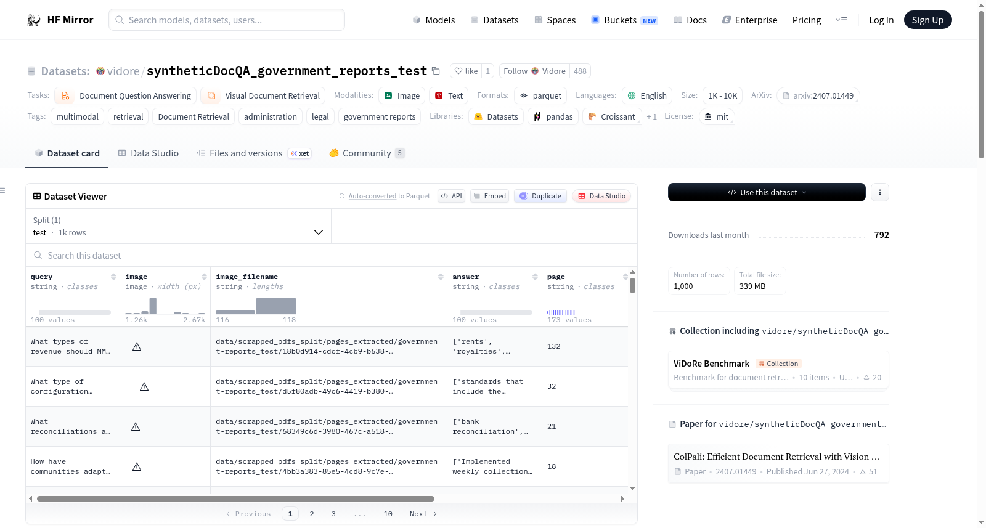986x528 pixels.
Task: Go to the Pricing page
Action: click(807, 20)
